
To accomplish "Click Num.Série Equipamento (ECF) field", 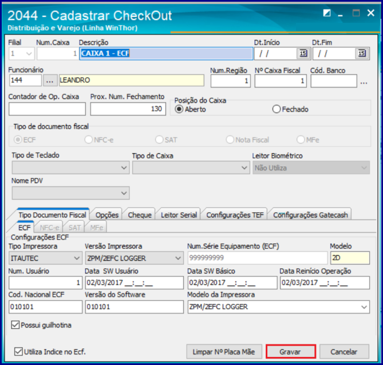I will [258, 258].
